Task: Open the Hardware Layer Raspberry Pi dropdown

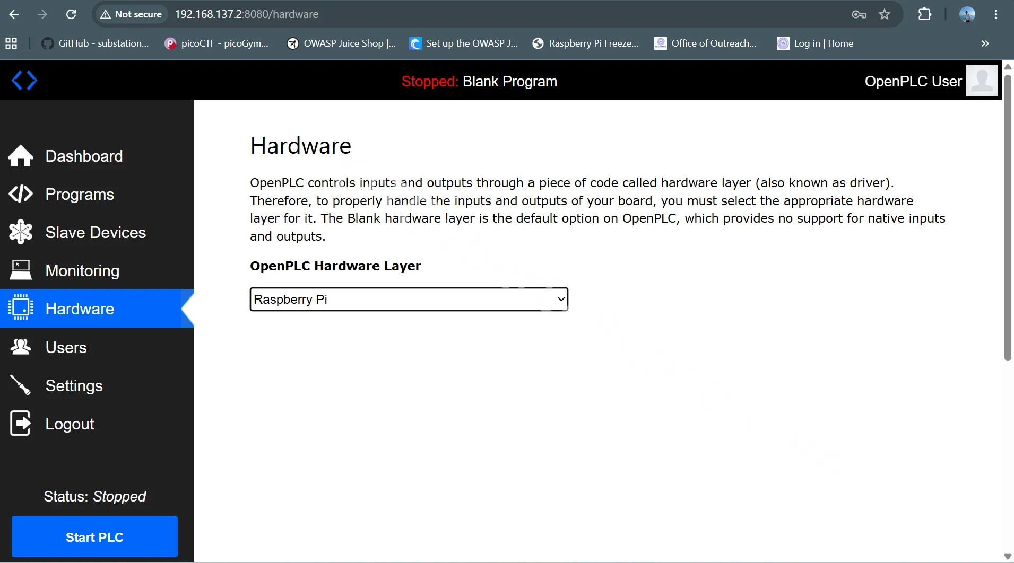Action: 409,299
